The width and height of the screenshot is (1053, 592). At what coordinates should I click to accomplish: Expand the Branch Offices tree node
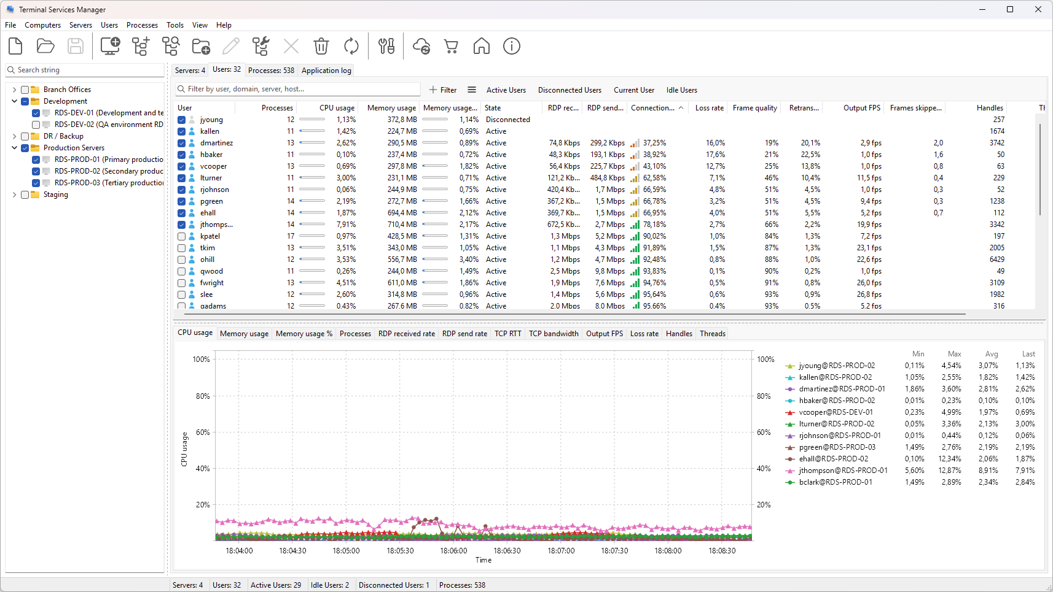14,90
